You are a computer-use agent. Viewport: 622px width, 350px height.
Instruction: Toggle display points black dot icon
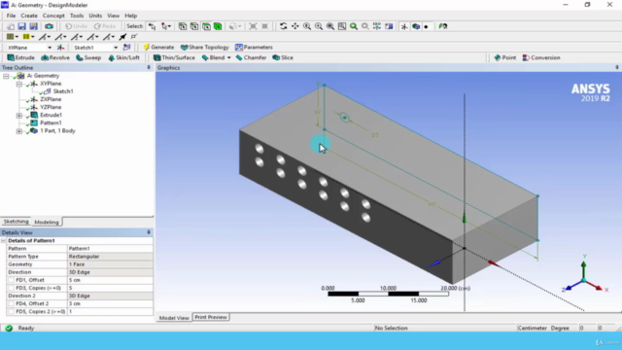click(427, 26)
